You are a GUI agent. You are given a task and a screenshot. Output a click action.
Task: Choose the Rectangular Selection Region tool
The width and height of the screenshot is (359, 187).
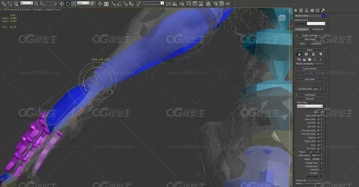point(48,4)
